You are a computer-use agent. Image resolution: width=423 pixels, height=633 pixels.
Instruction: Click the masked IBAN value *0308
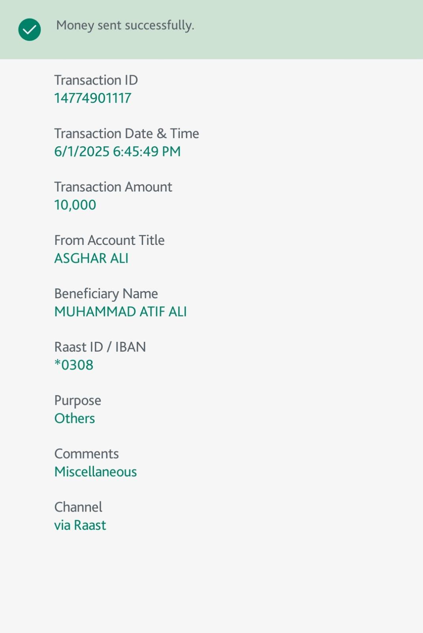[74, 365]
